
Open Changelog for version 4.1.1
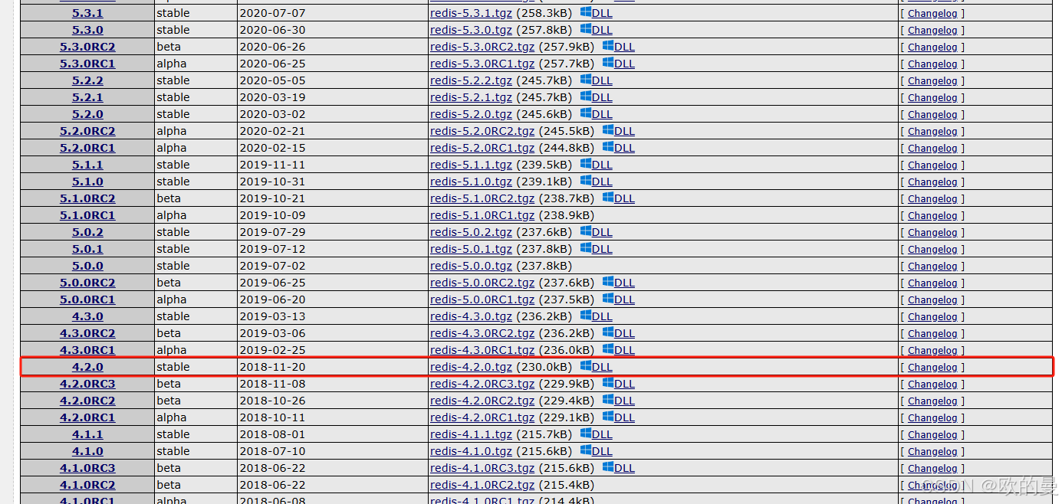click(x=932, y=435)
